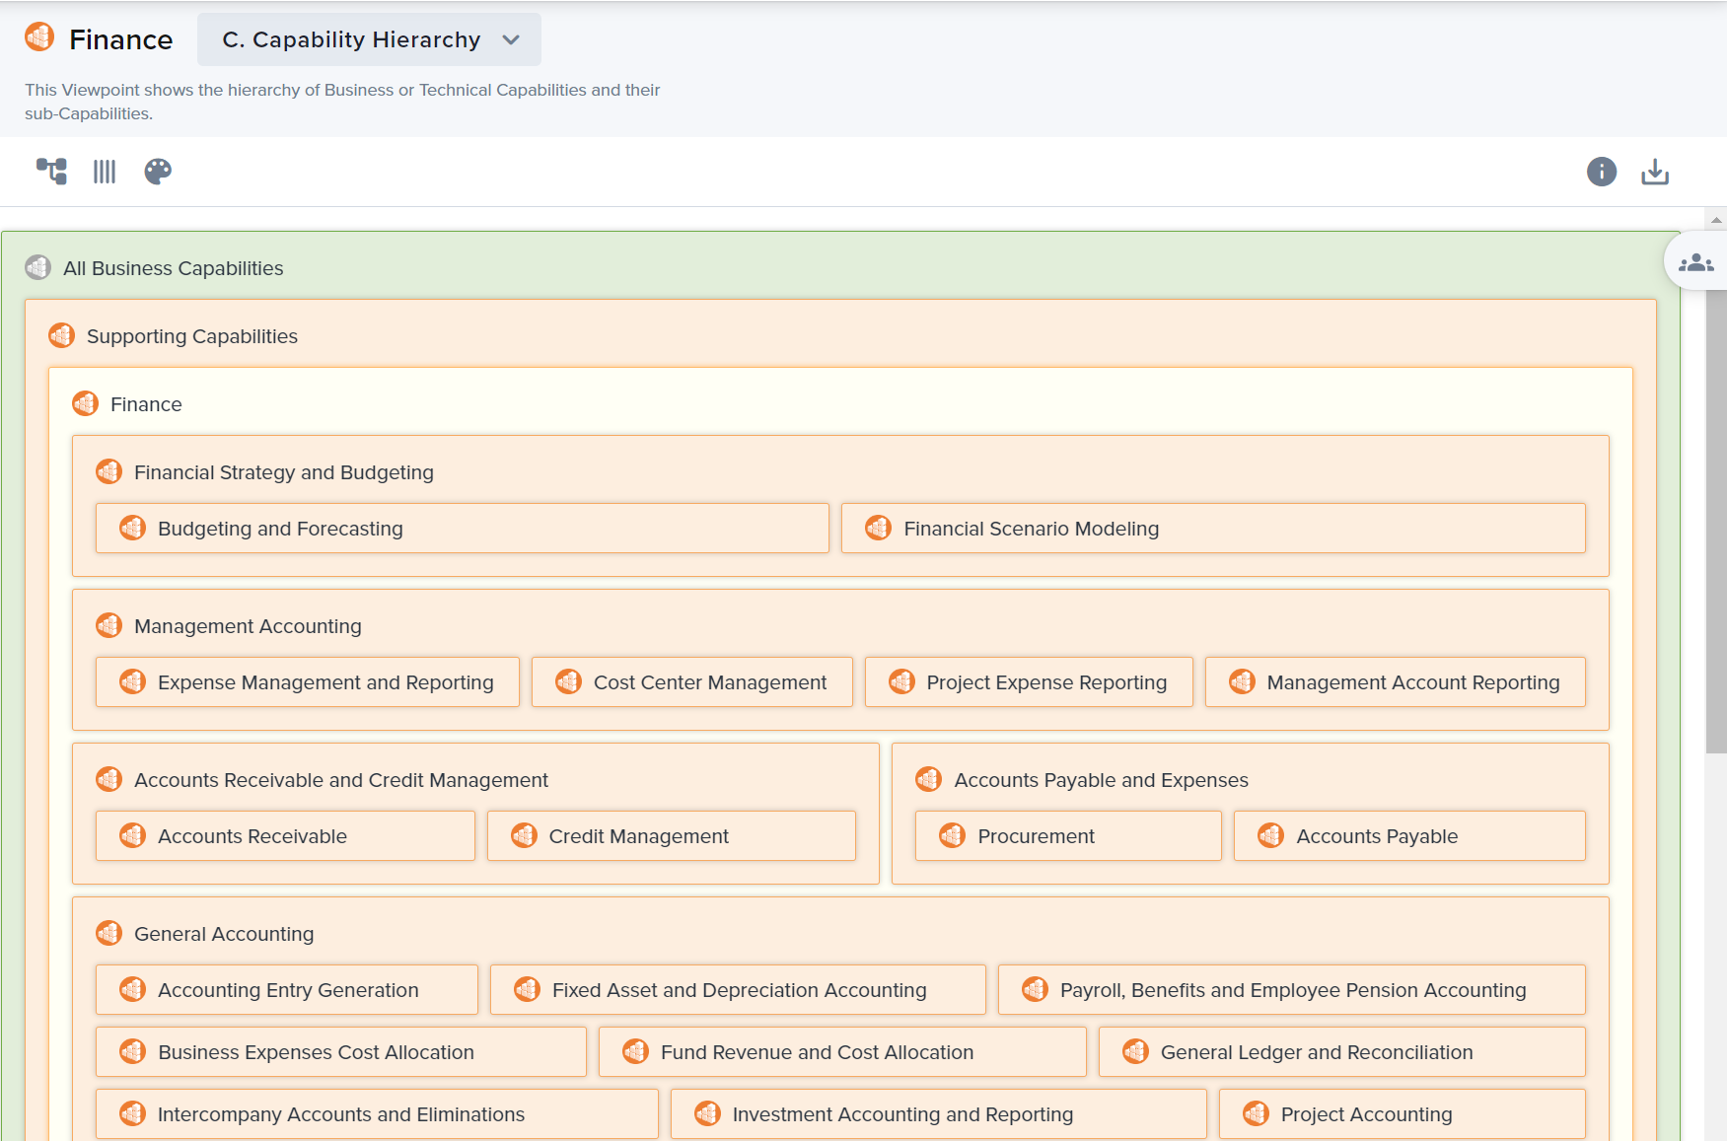Screen dimensions: 1727x1141
Task: Click the Finance capability icon in the header
Action: pos(38,37)
